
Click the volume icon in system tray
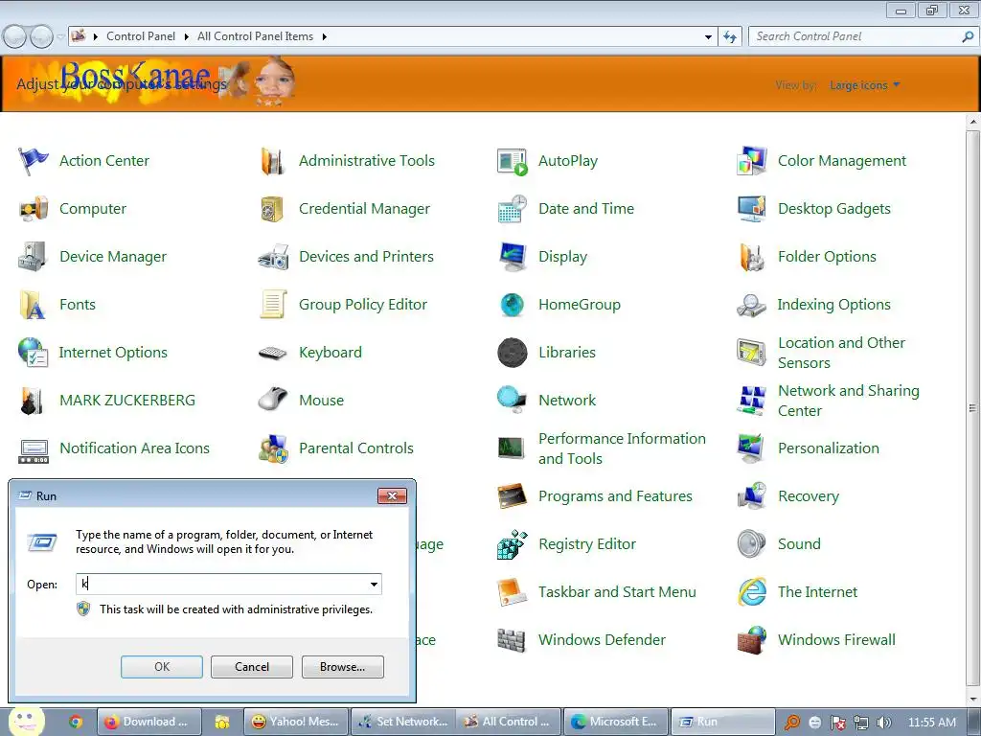[x=883, y=723]
